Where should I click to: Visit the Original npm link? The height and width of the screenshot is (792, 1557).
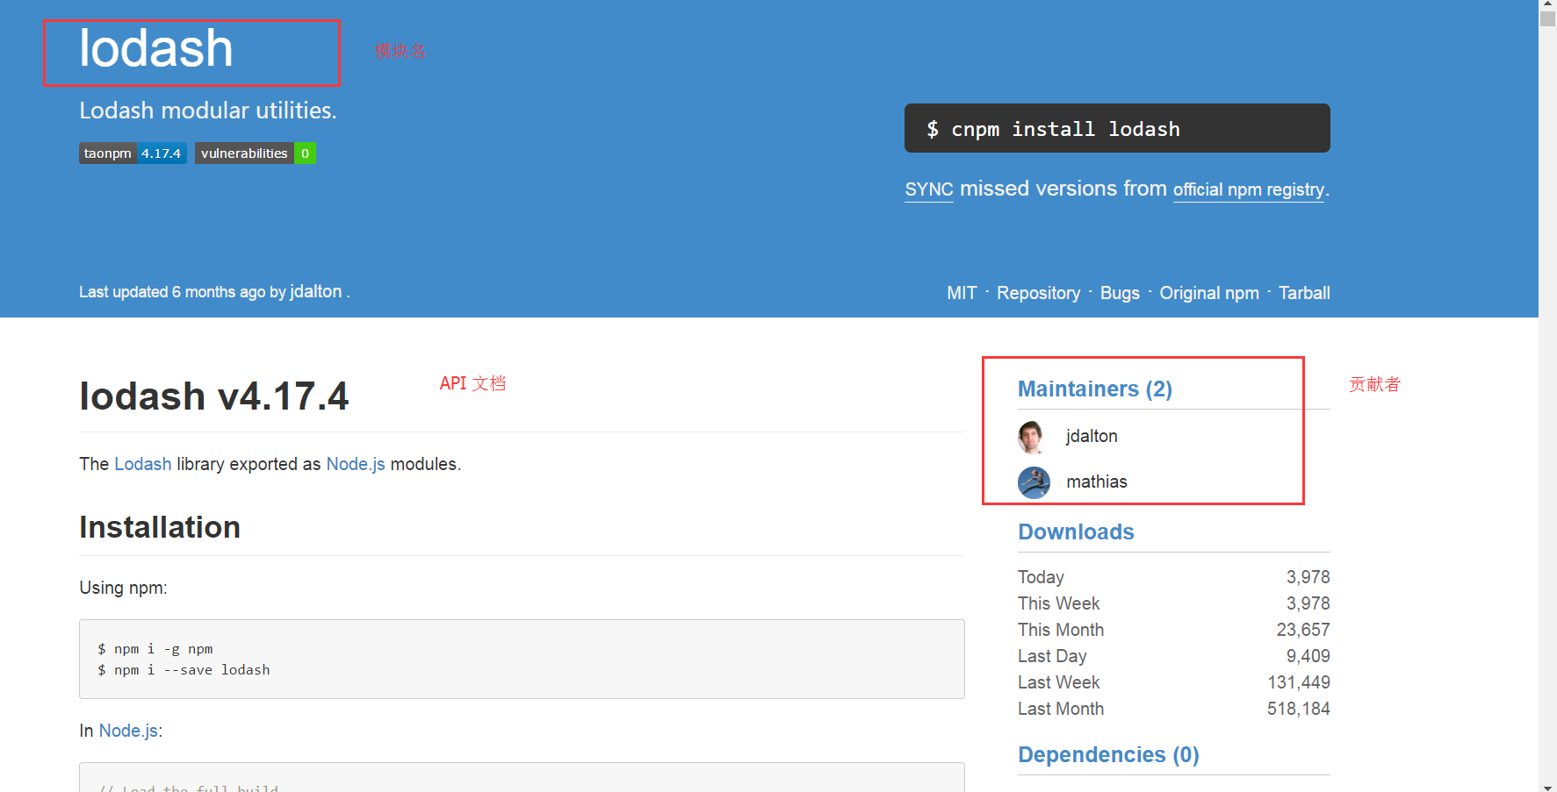point(1209,293)
